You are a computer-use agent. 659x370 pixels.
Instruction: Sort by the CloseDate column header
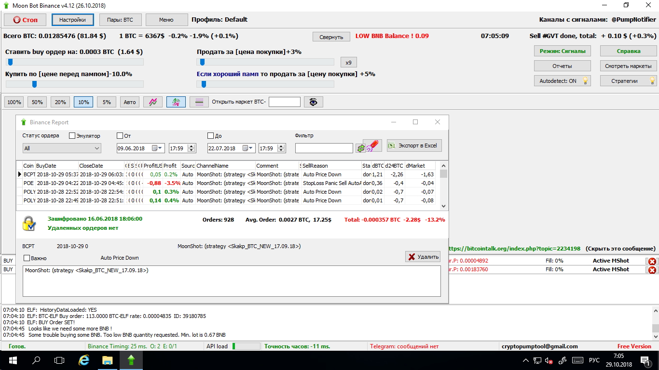[101, 166]
